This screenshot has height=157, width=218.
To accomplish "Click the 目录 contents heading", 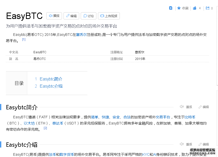I will [19, 83].
